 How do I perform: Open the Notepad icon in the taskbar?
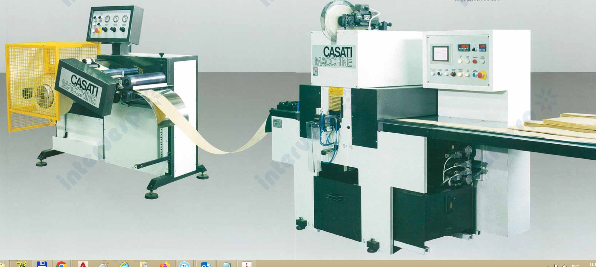(x=226, y=264)
